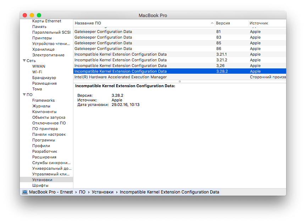
Task: Open Шрифты in the sidebar
Action: tap(40, 185)
